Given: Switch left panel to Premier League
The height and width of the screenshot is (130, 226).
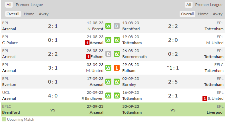Looking at the screenshot, I should pyautogui.click(x=29, y=5).
